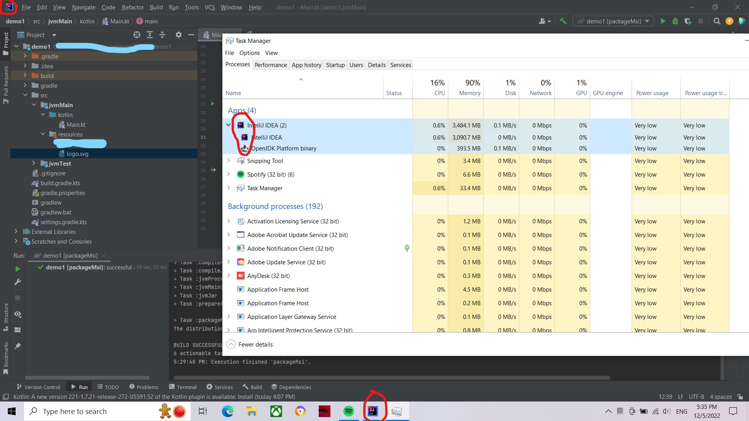Select opened file with the crosshair icon
The width and height of the screenshot is (749, 421).
click(x=137, y=35)
